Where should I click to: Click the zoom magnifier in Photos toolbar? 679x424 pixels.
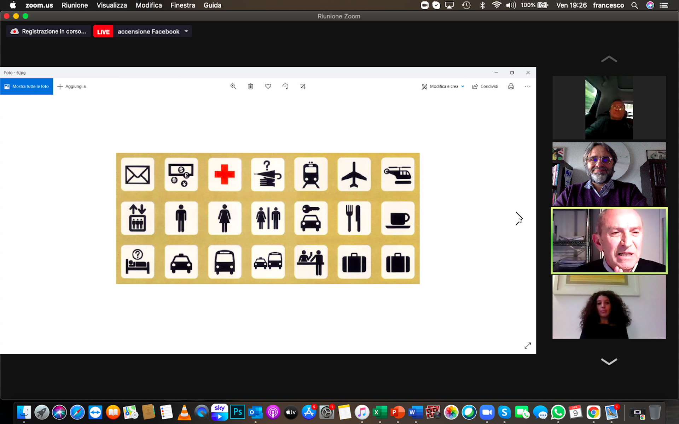[233, 86]
